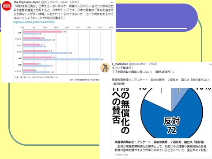Click the article card description text
The height and width of the screenshot is (159, 212).
coord(162,148)
